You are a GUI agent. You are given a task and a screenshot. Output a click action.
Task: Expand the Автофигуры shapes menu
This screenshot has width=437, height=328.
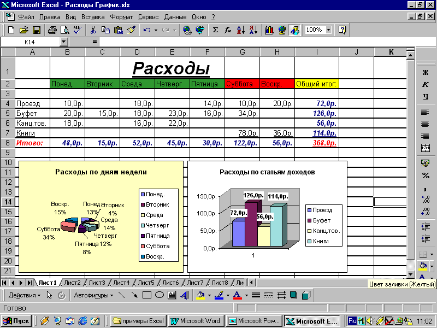[x=93, y=295]
